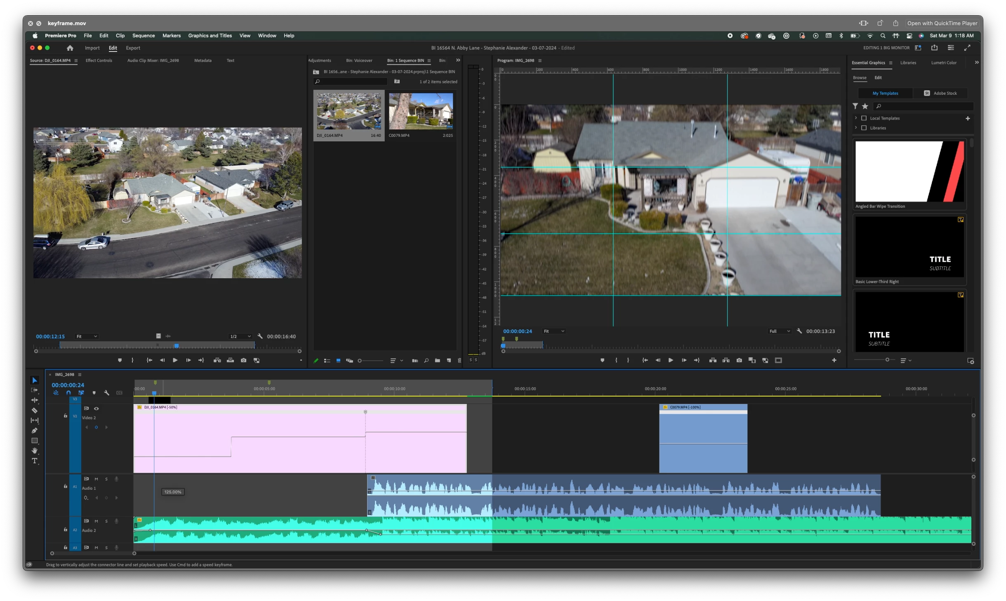The image size is (1006, 601).
Task: Select the Razor tool in timeline toolbar
Action: 35,410
